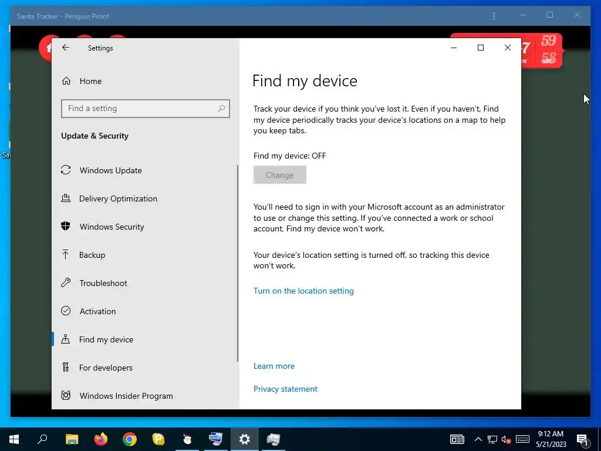The image size is (601, 451).
Task: Maximize the Settings window
Action: click(481, 48)
